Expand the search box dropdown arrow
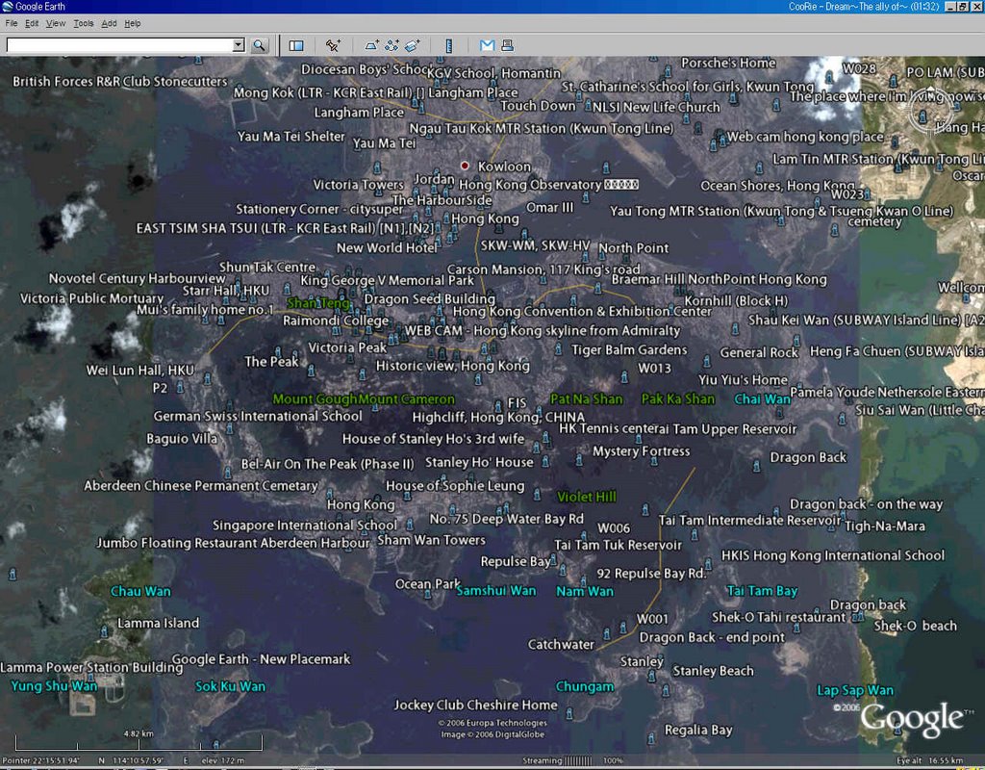Image resolution: width=985 pixels, height=770 pixels. (239, 45)
